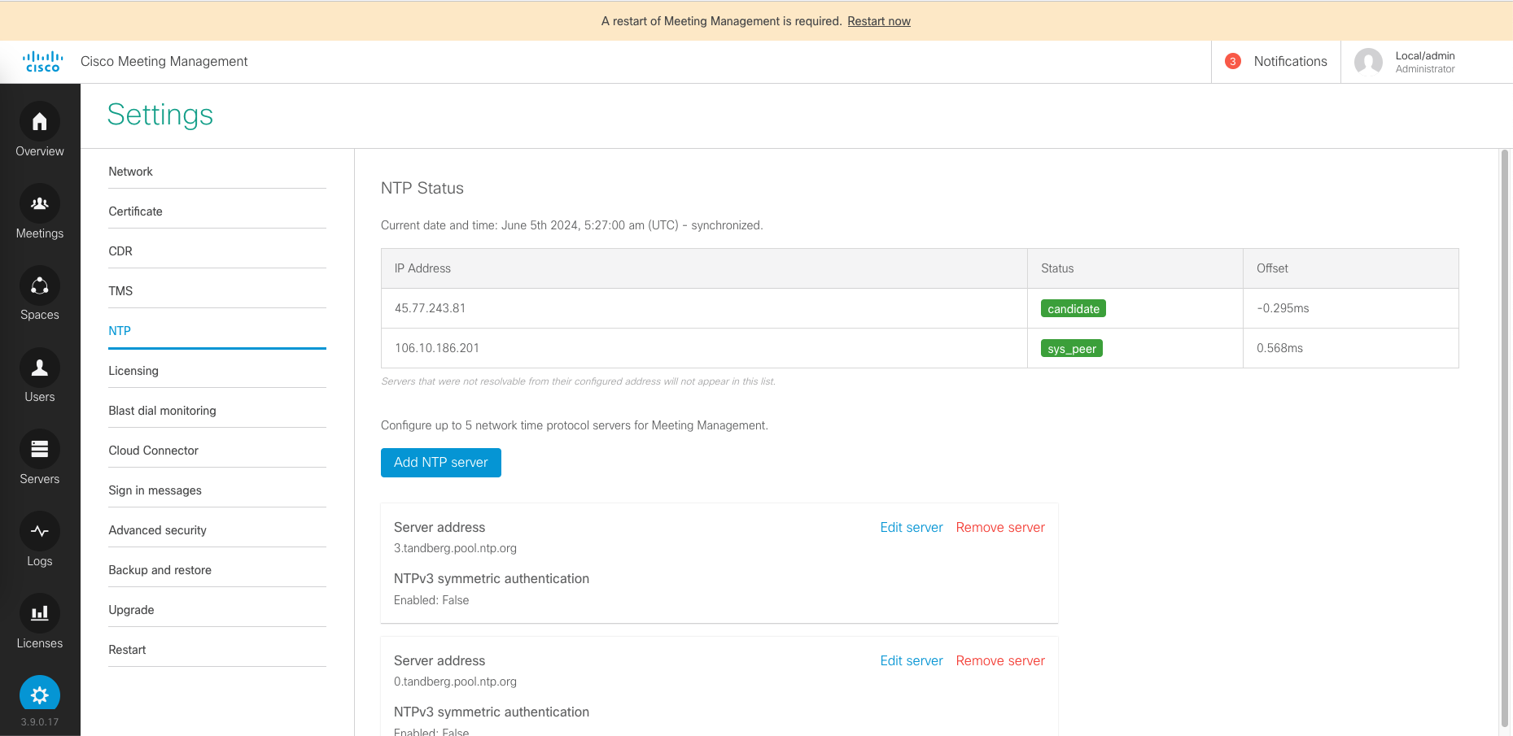Go to Meetings via sidebar icon
This screenshot has height=736, width=1513.
[39, 204]
